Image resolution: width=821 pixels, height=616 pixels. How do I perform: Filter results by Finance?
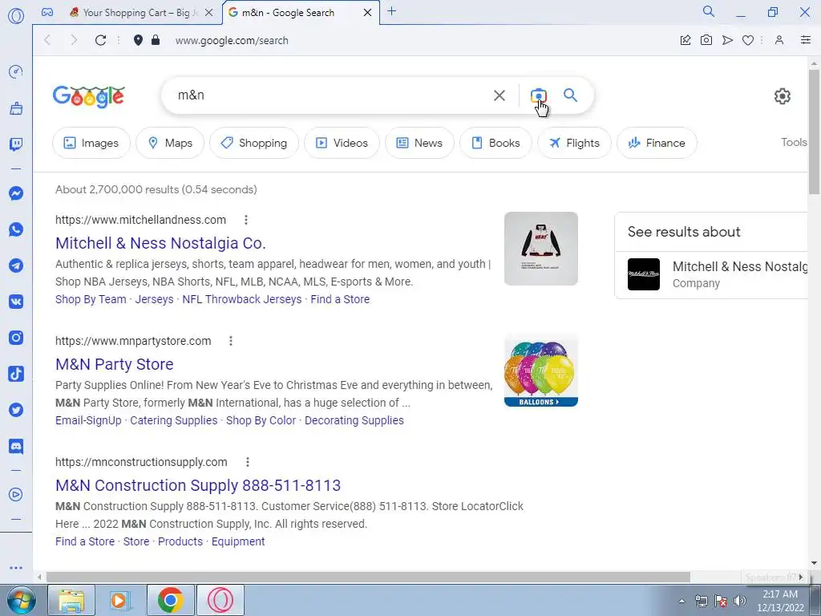click(x=657, y=143)
